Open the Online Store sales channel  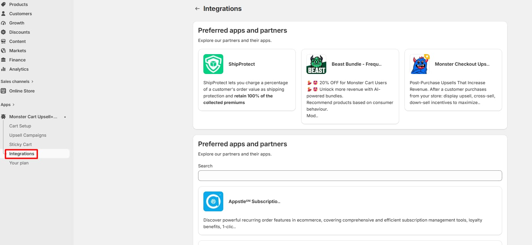coord(22,91)
